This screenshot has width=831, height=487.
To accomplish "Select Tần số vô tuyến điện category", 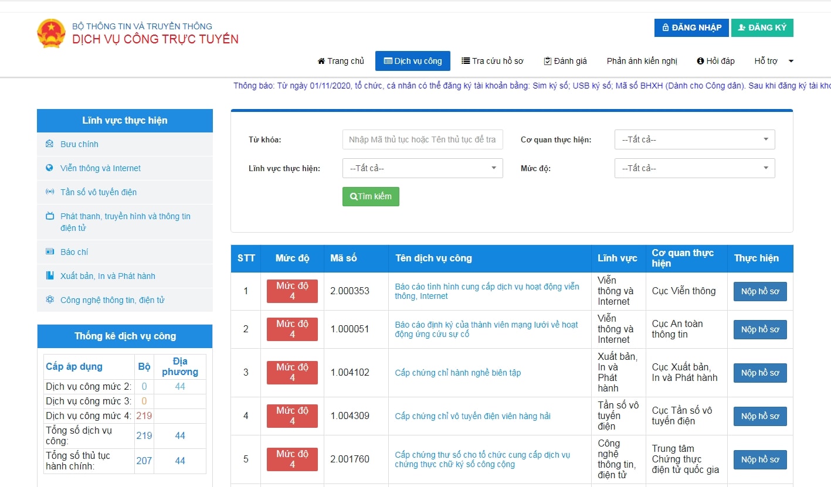I will (x=99, y=192).
